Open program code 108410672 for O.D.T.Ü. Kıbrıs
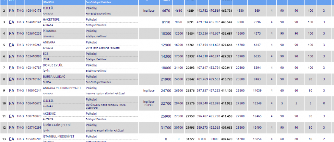This screenshot has height=142, width=334. tap(33, 103)
